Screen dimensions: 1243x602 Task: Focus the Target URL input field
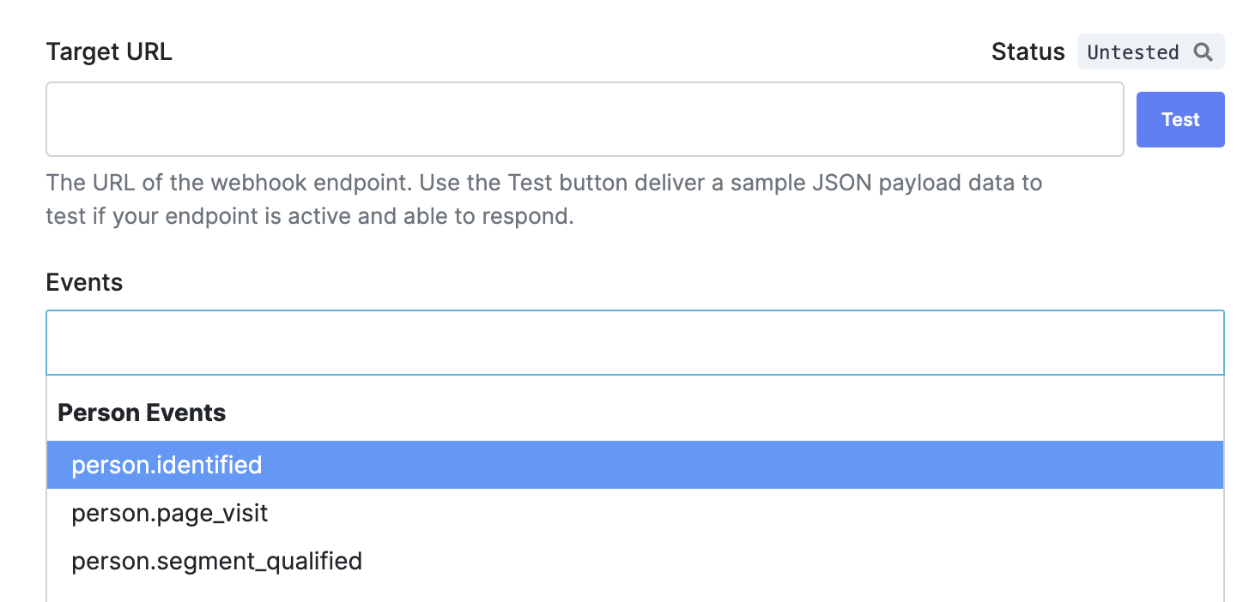point(585,119)
